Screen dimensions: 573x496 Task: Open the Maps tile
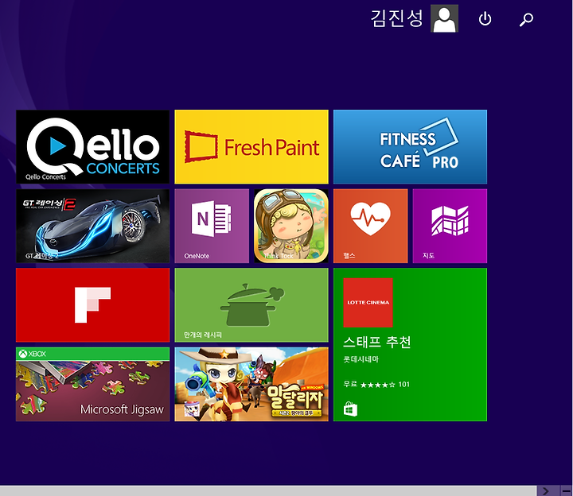pos(450,226)
